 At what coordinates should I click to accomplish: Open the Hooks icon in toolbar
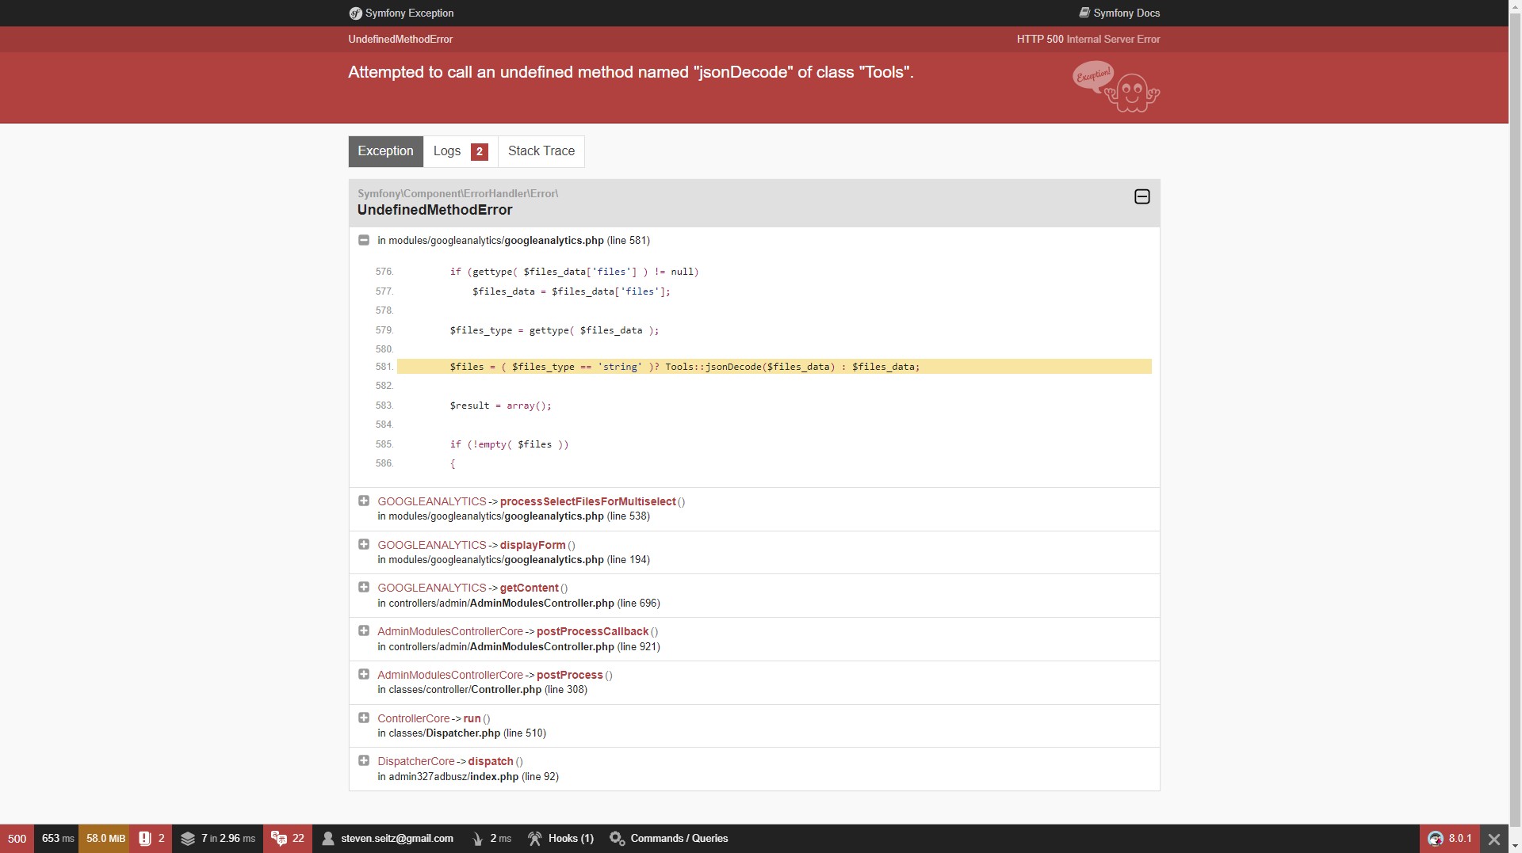pos(535,839)
